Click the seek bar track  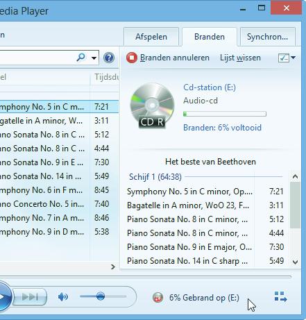tap(146, 276)
